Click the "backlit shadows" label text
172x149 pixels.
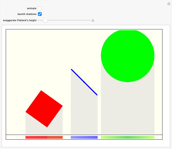[x=27, y=14]
